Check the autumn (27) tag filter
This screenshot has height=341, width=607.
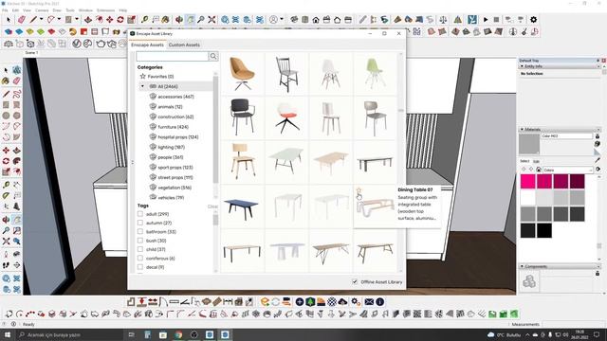[x=140, y=223]
